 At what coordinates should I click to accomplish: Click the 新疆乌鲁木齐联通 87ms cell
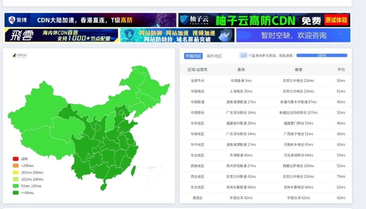click(x=299, y=102)
